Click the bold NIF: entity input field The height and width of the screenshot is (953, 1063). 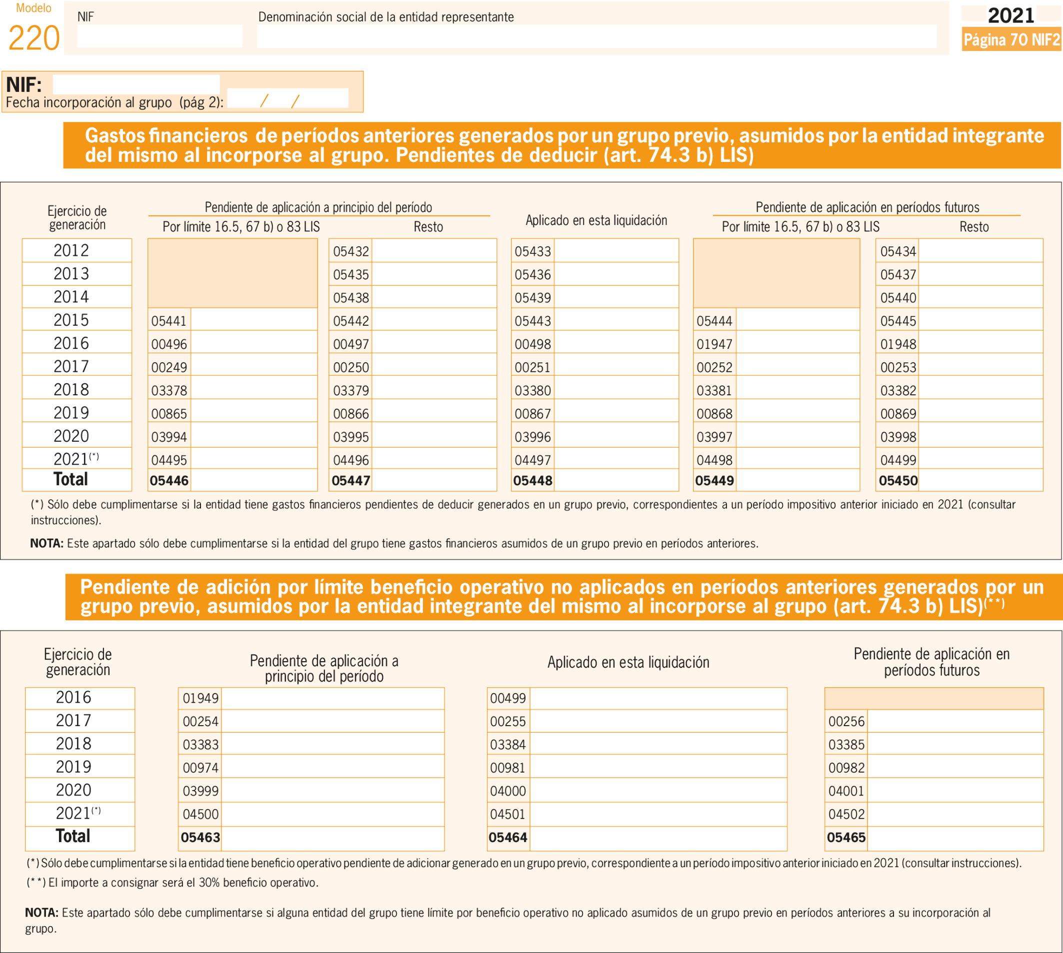(x=136, y=84)
